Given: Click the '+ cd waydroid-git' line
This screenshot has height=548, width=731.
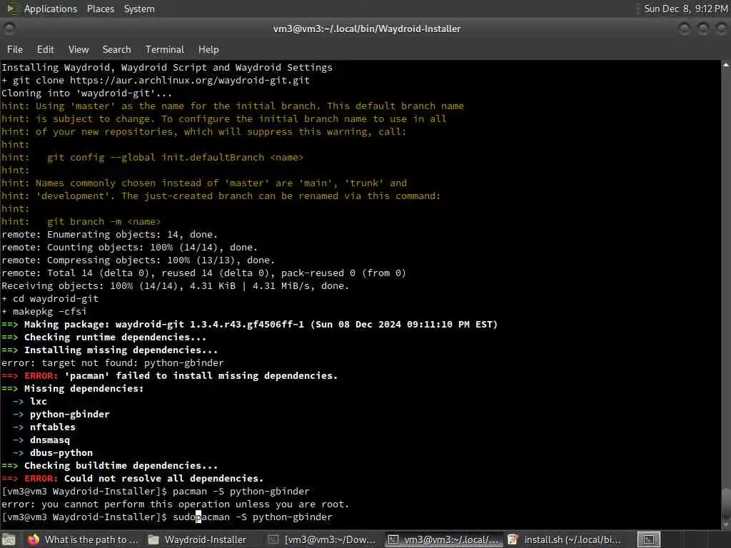Looking at the screenshot, I should (50, 299).
